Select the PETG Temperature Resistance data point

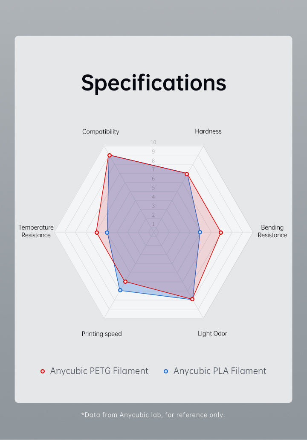(x=97, y=233)
